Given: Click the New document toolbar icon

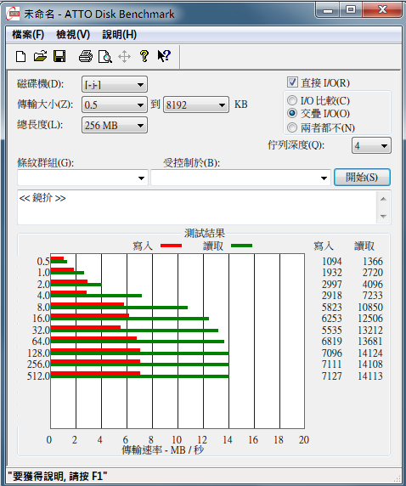Looking at the screenshot, I should pyautogui.click(x=20, y=57).
